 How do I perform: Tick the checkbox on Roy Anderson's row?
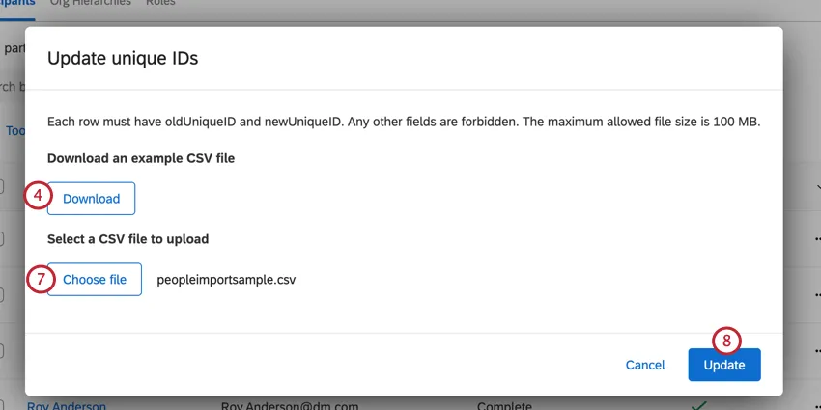tap(3, 405)
